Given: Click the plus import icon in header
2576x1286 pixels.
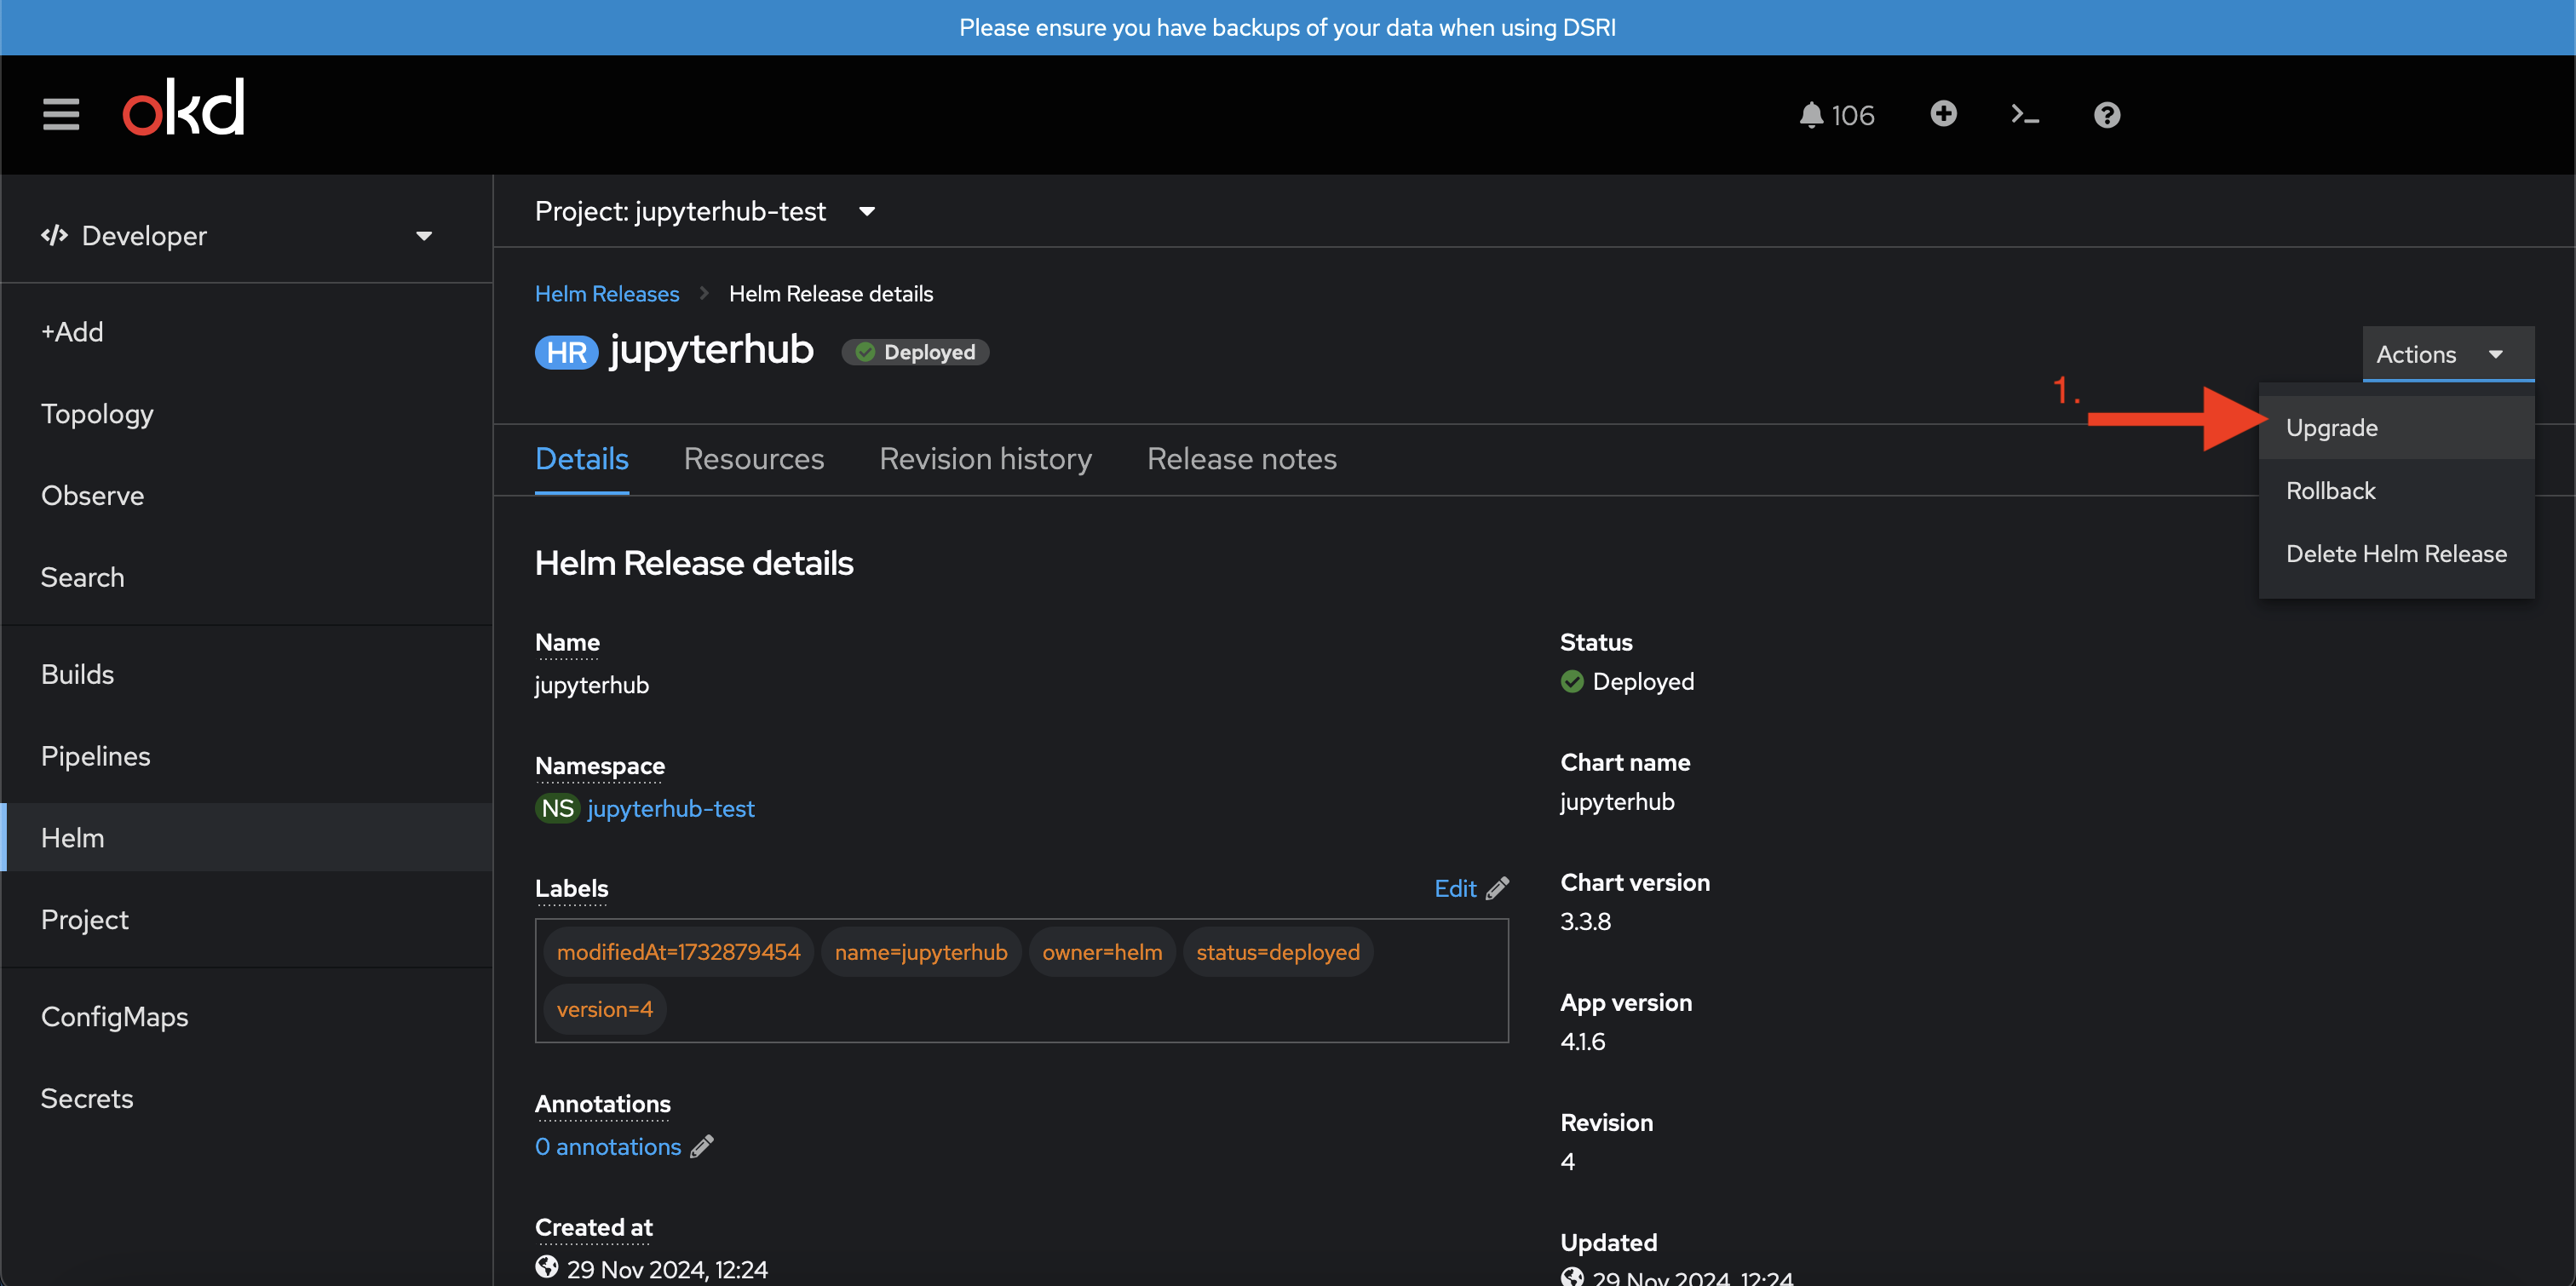Looking at the screenshot, I should click(x=1943, y=114).
